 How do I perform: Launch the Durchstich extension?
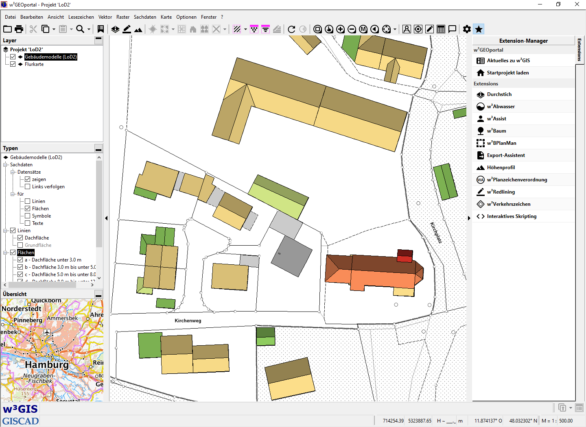[x=524, y=94]
